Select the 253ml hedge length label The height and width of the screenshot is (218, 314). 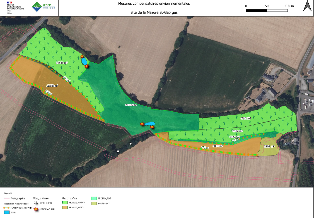point(205,148)
